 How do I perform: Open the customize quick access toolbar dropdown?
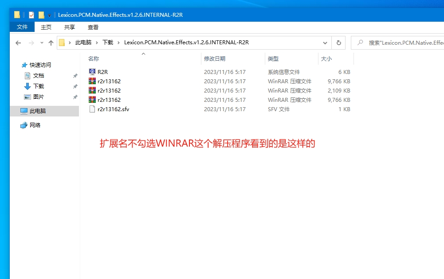[x=49, y=15]
